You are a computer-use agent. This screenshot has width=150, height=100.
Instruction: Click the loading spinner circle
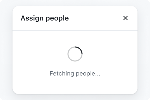75,54
